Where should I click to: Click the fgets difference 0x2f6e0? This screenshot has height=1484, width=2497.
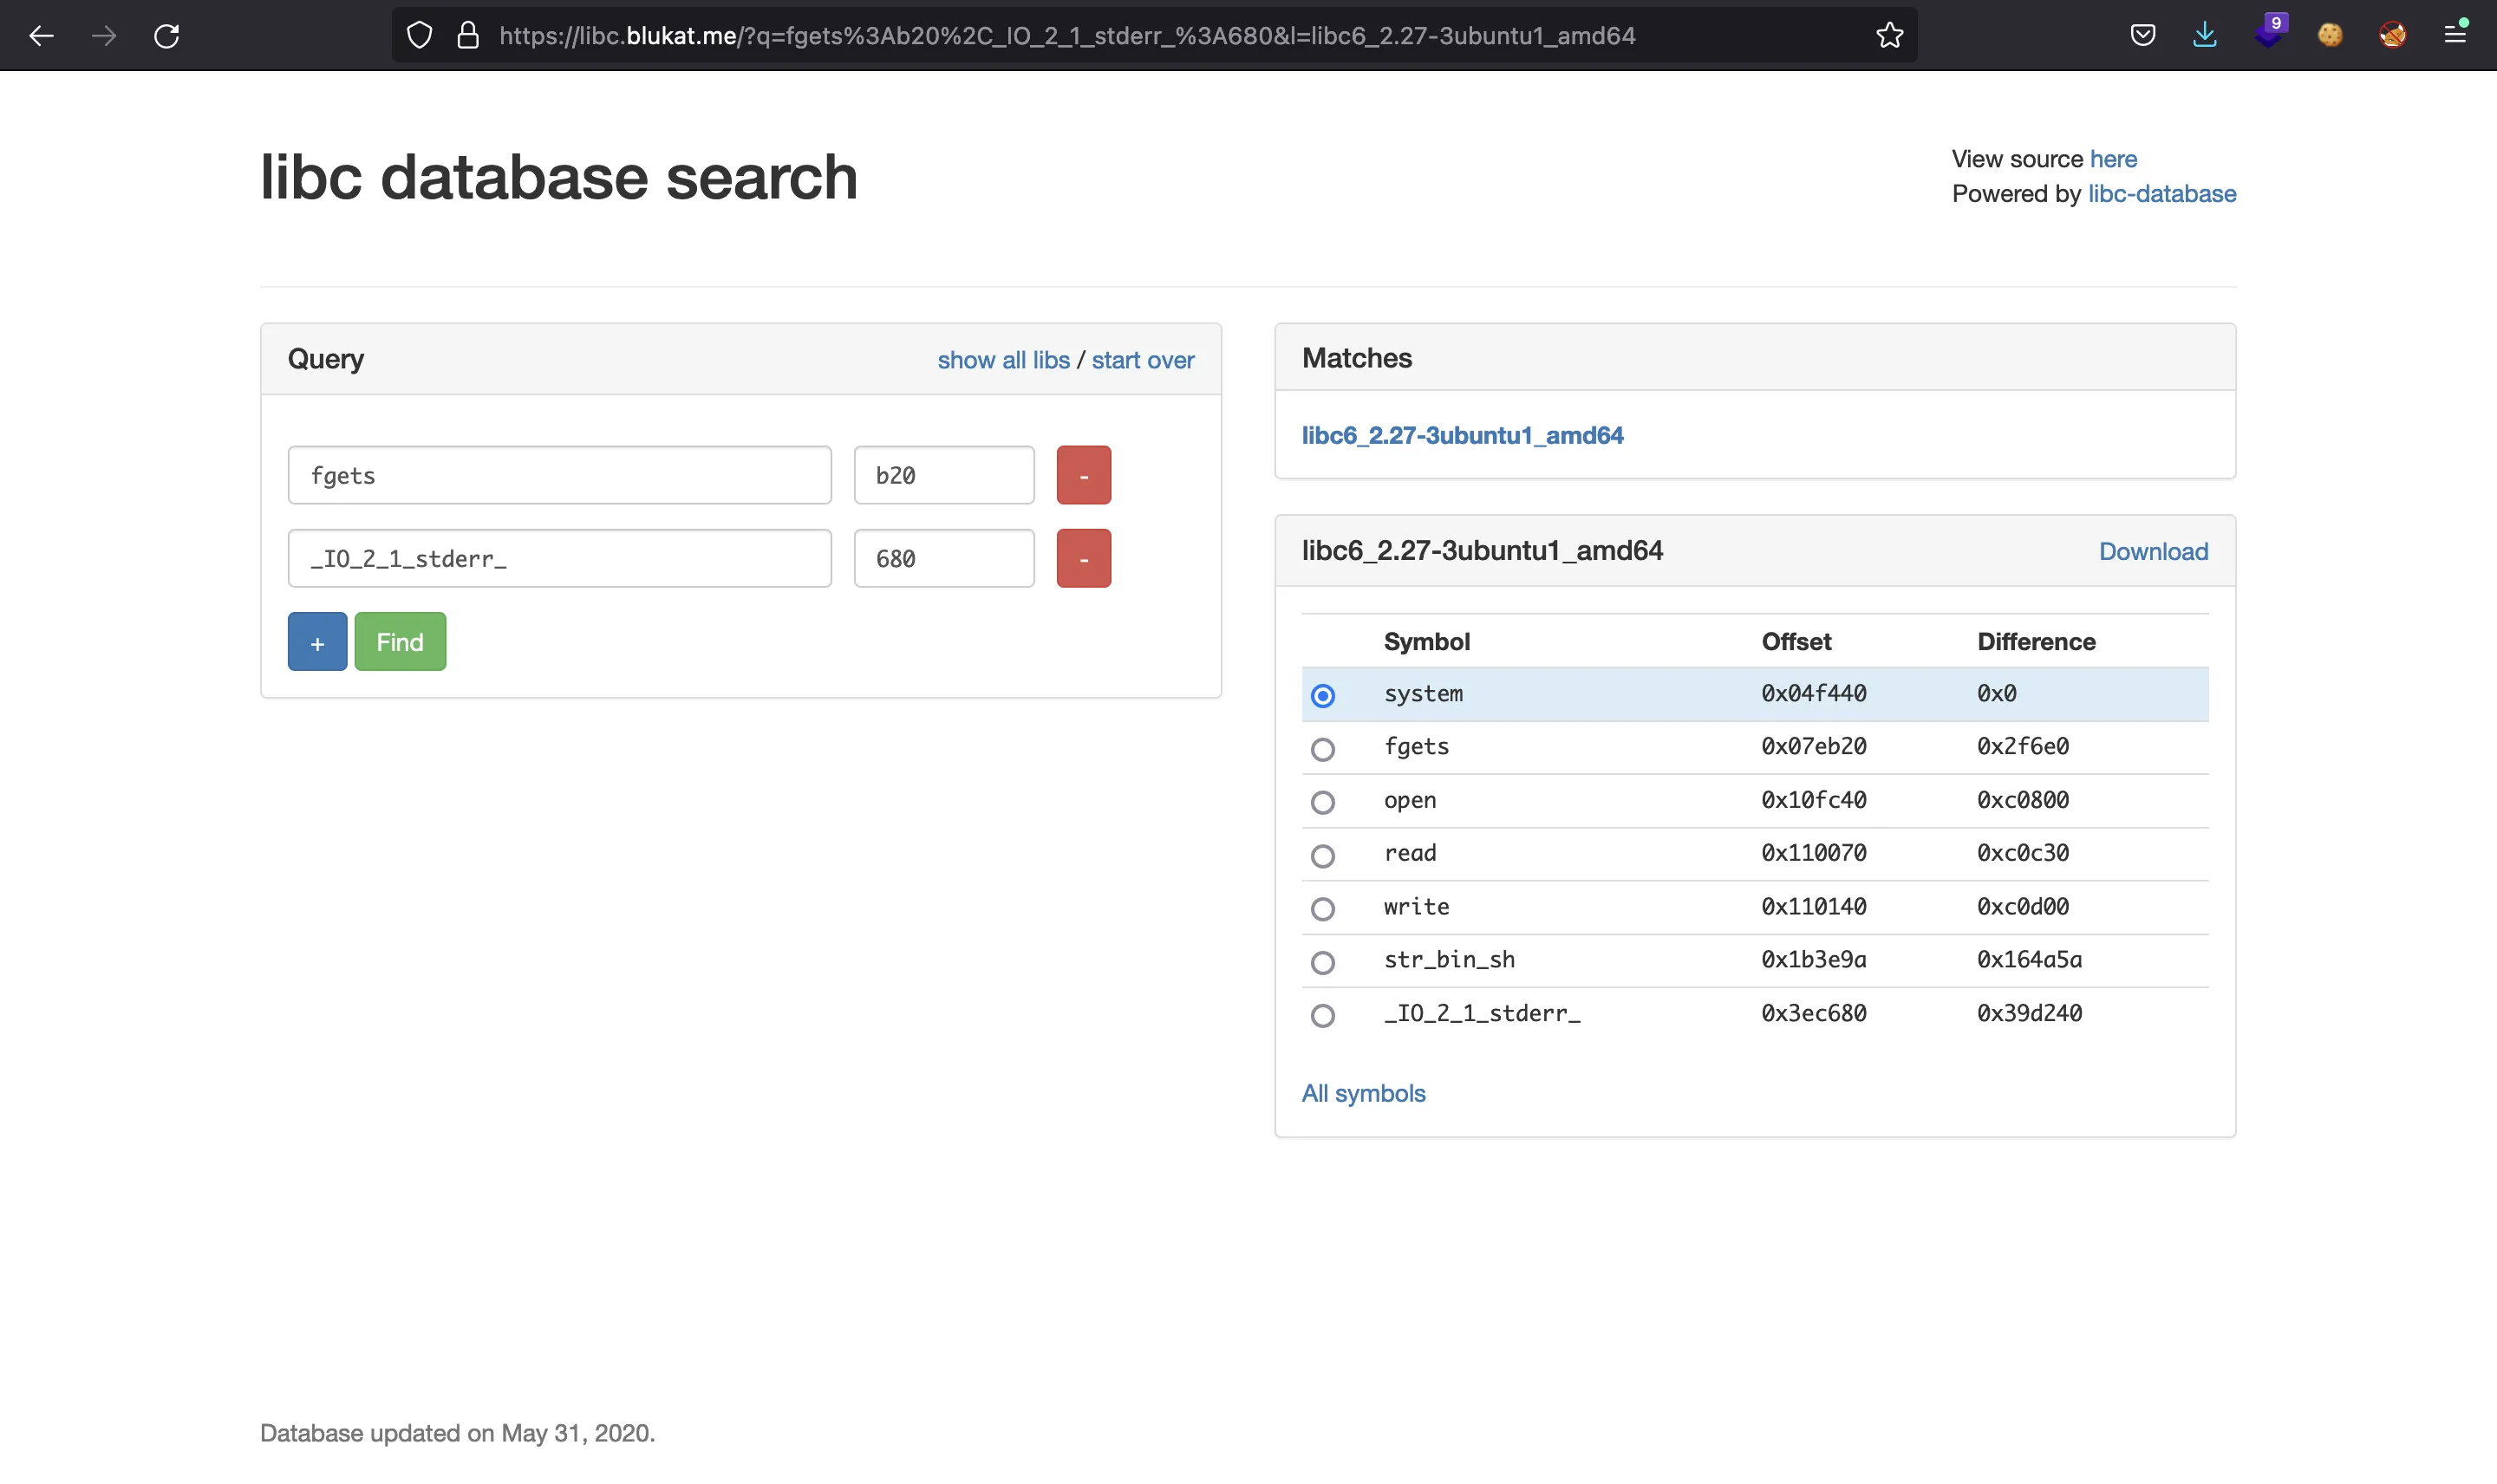tap(2022, 746)
